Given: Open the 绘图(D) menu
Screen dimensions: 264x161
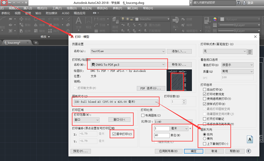Looking at the screenshot, I should point(72,8).
